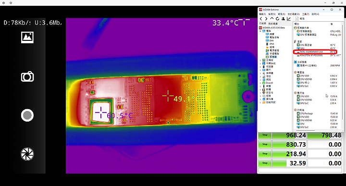Select the 摘要 tree item
This screenshot has width=346, height=186.
(x=270, y=34)
